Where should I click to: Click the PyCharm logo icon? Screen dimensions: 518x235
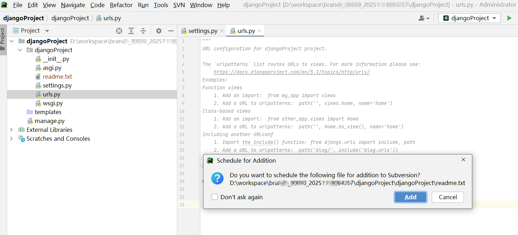pyautogui.click(x=5, y=5)
